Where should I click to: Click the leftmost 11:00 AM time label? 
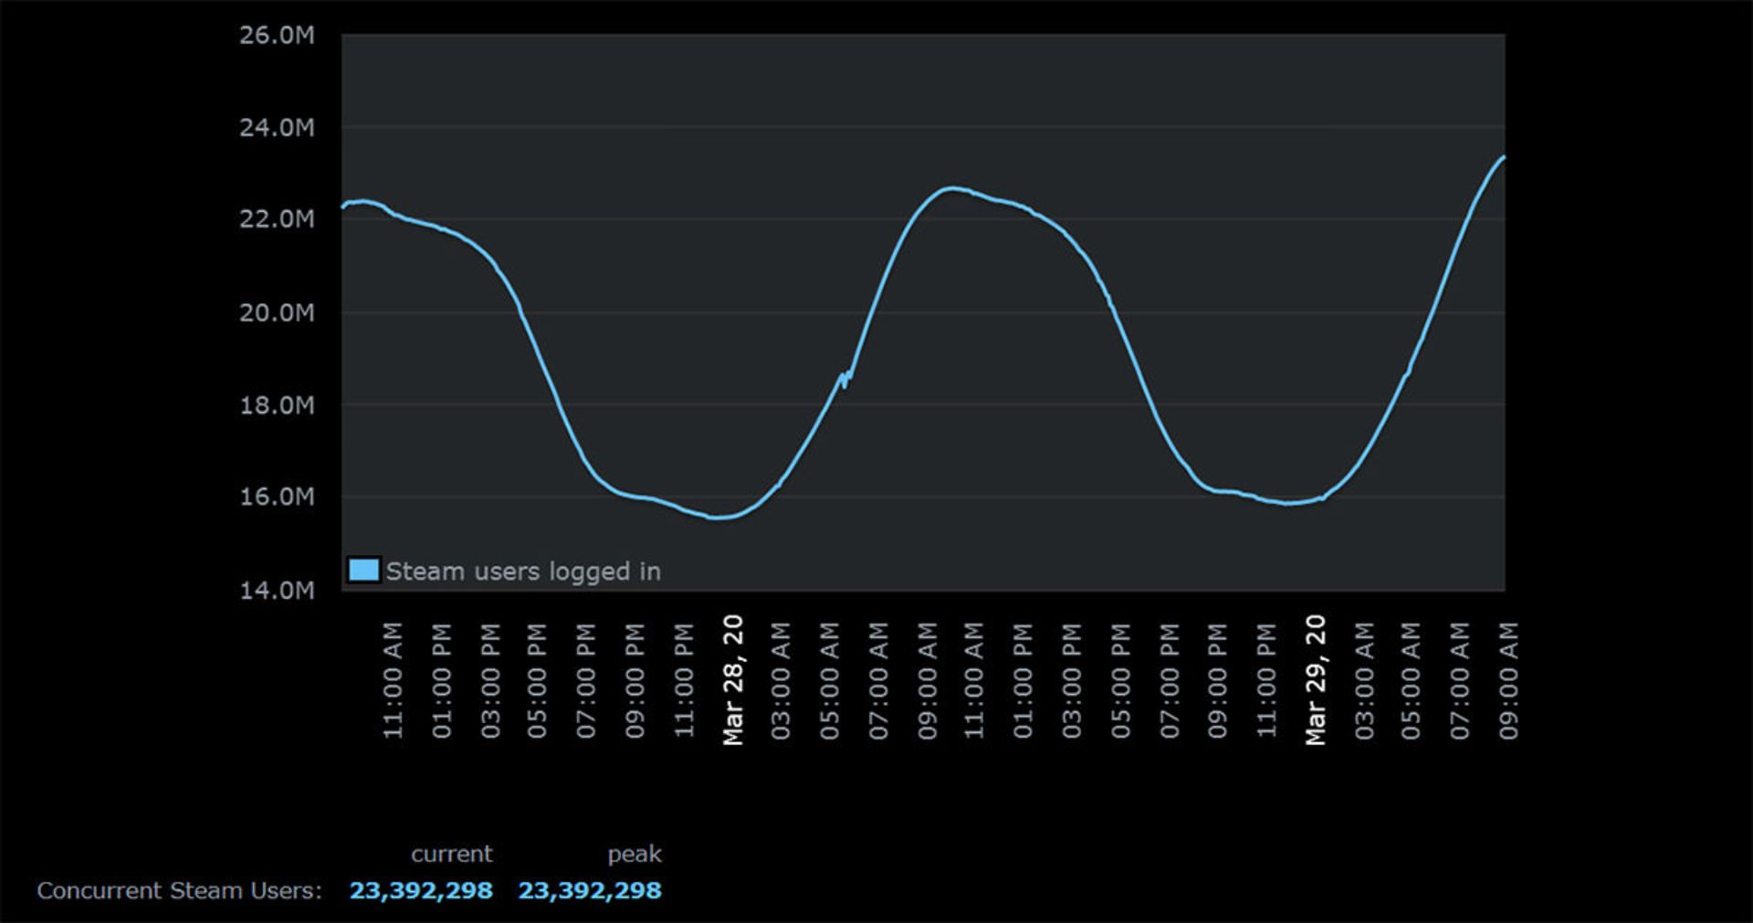pyautogui.click(x=393, y=681)
